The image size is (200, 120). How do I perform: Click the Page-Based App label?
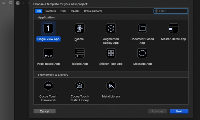click(48, 64)
